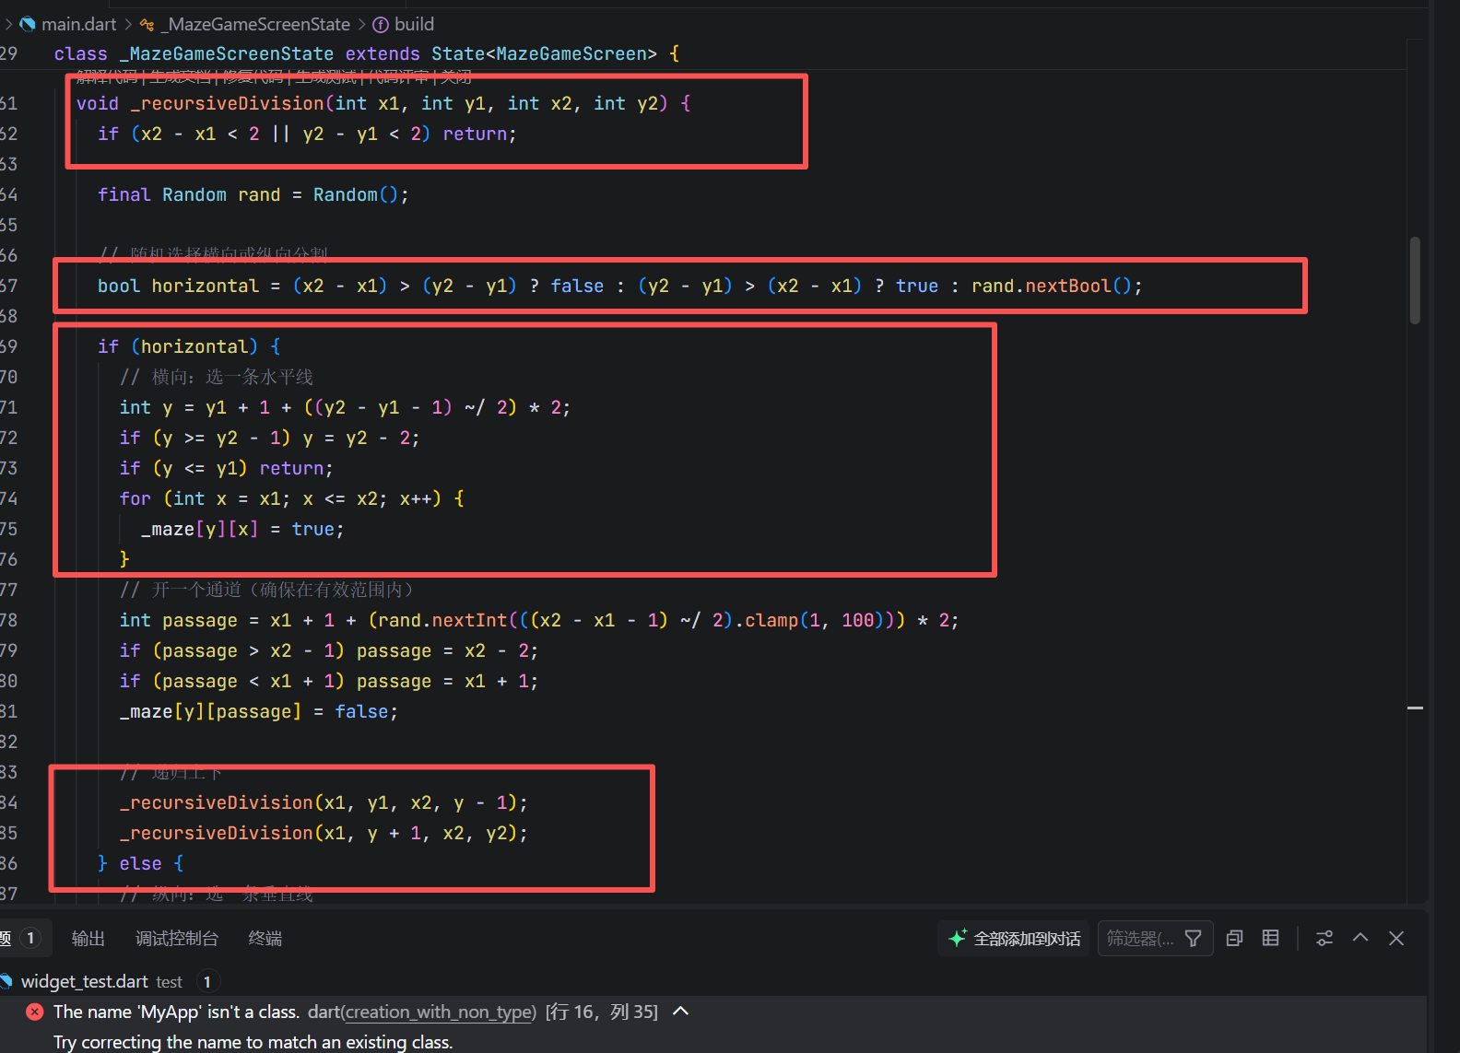Expand the chevron before build in the breadcrumb

(361, 24)
